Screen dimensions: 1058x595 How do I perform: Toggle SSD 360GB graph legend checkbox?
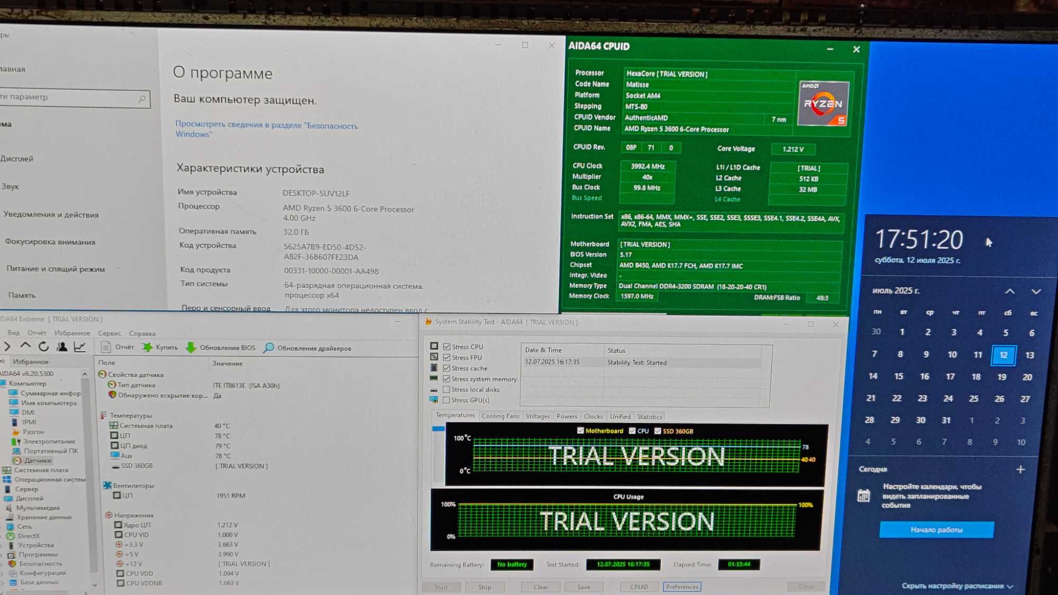pos(658,431)
